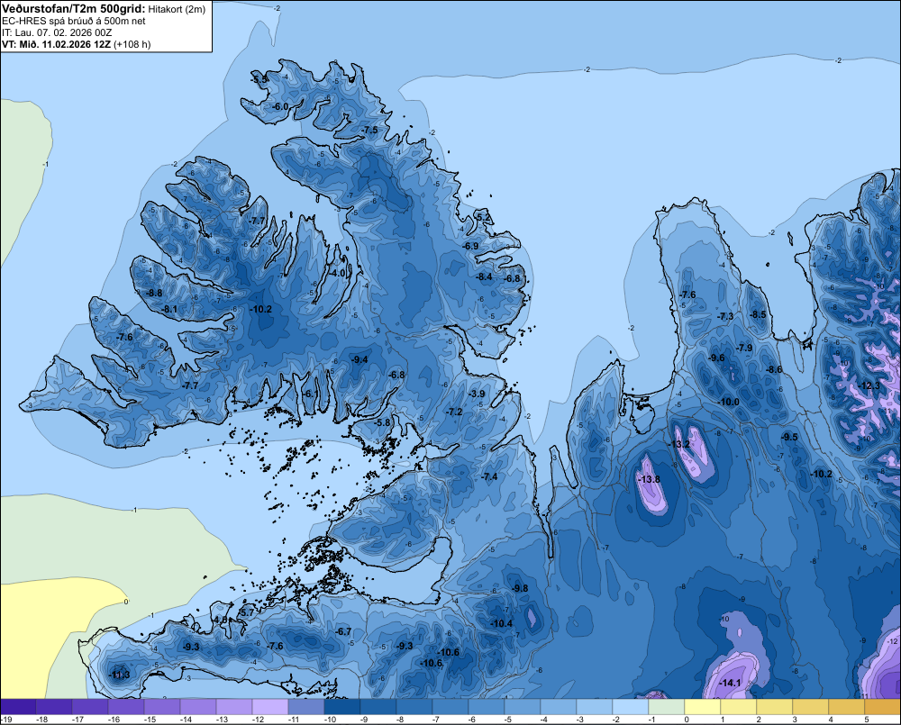
Task: Click the 'Hitakort (2m)' label in header
Action: click(177, 9)
